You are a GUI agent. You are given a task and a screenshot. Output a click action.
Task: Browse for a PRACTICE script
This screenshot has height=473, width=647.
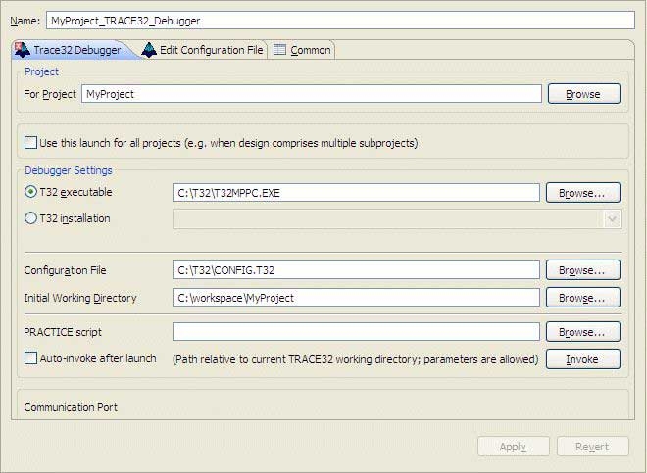click(x=582, y=332)
